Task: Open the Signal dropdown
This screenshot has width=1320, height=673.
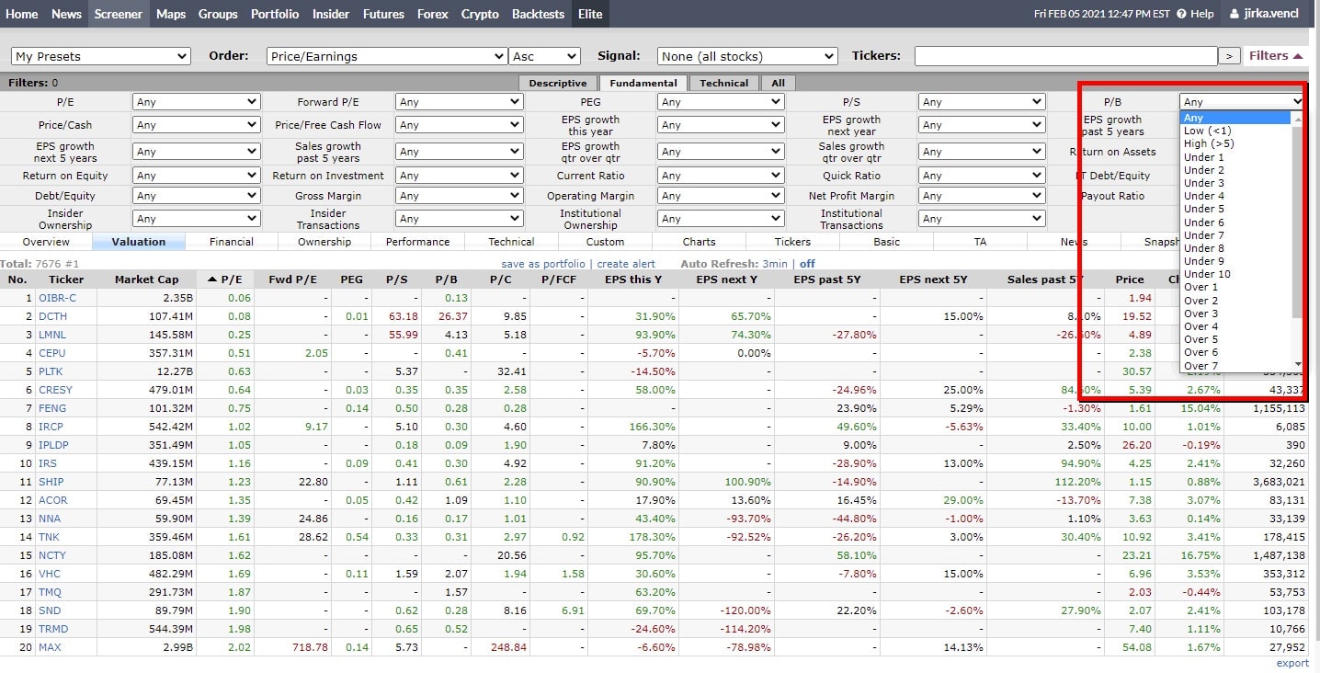Action: coord(746,56)
